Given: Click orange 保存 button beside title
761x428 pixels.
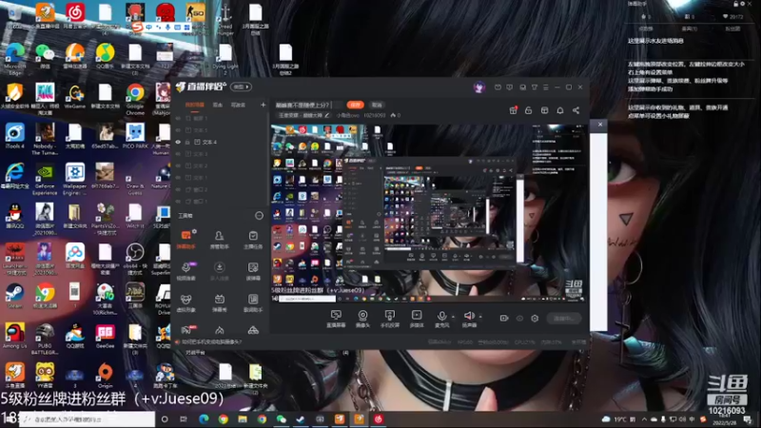Looking at the screenshot, I should (355, 105).
